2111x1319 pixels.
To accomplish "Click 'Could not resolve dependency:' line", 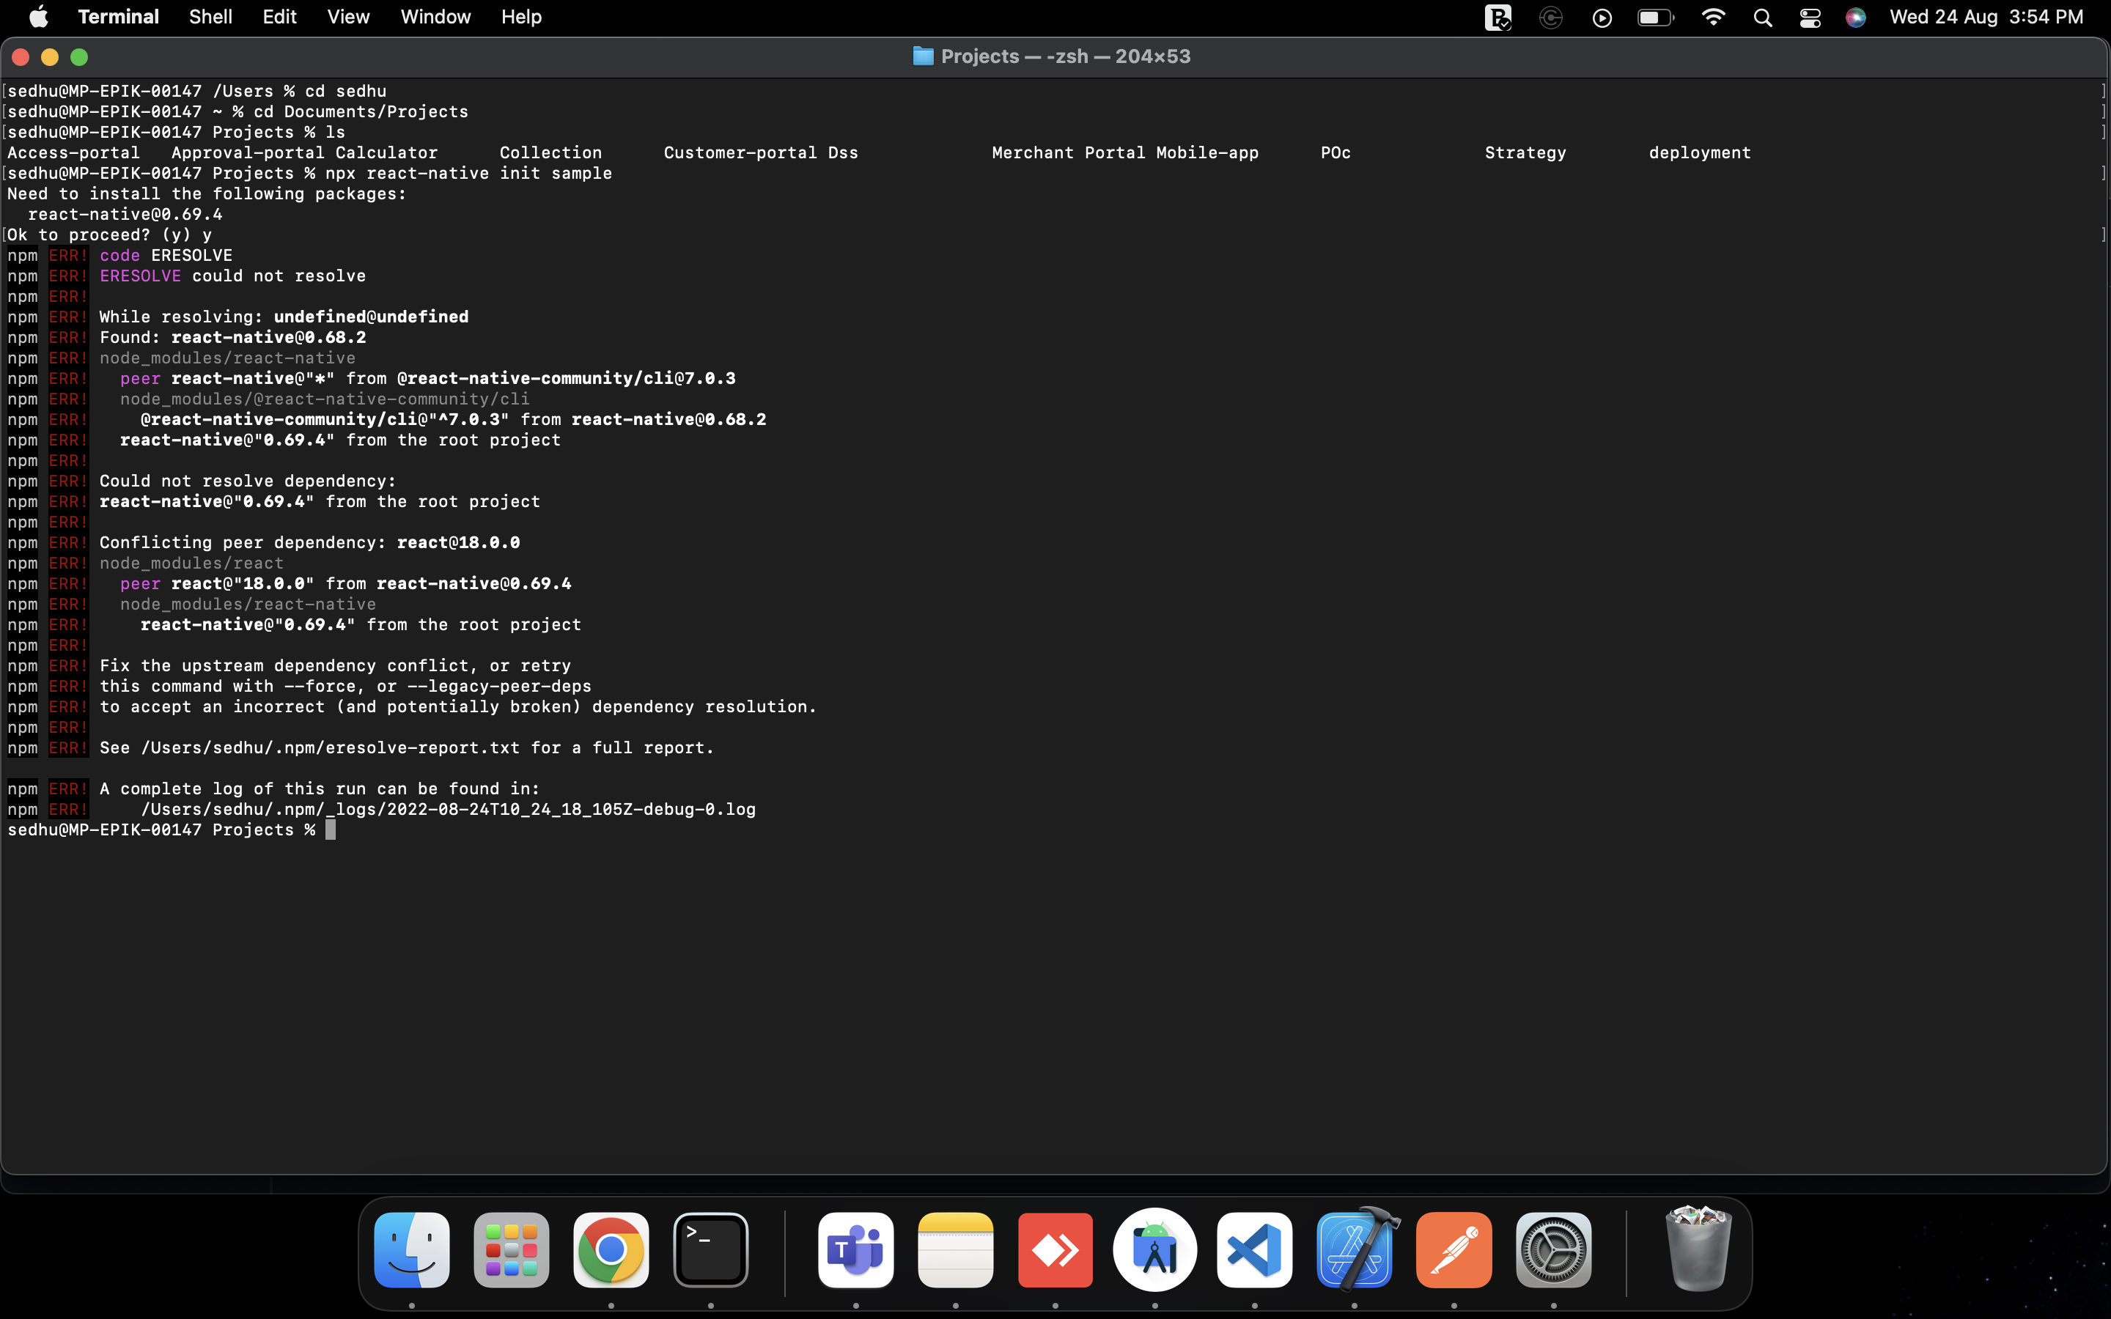I will pos(248,481).
